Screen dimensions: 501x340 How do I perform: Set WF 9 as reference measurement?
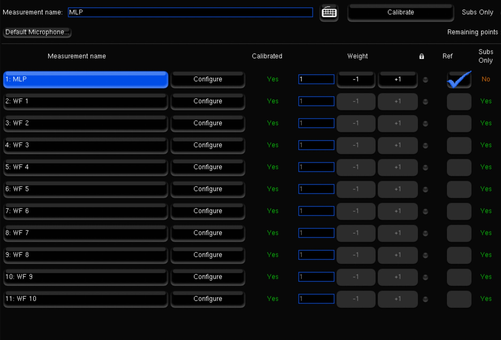[459, 277]
